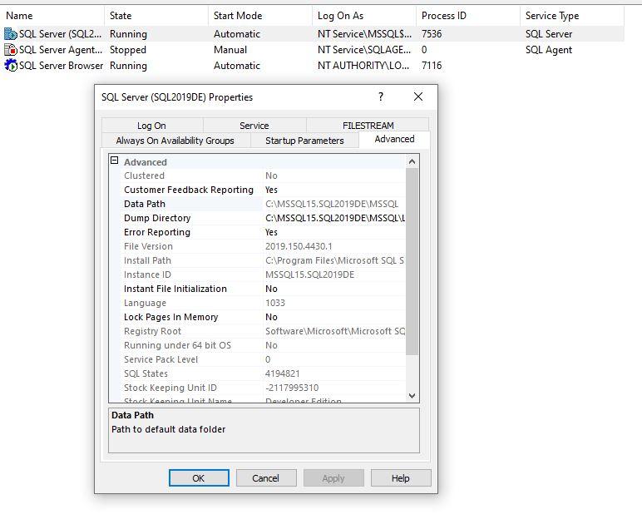
Task: Click the Install Path property label
Action: (147, 260)
